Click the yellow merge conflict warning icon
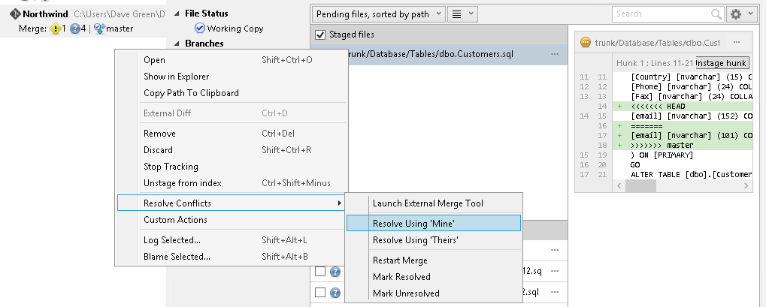 (x=55, y=29)
